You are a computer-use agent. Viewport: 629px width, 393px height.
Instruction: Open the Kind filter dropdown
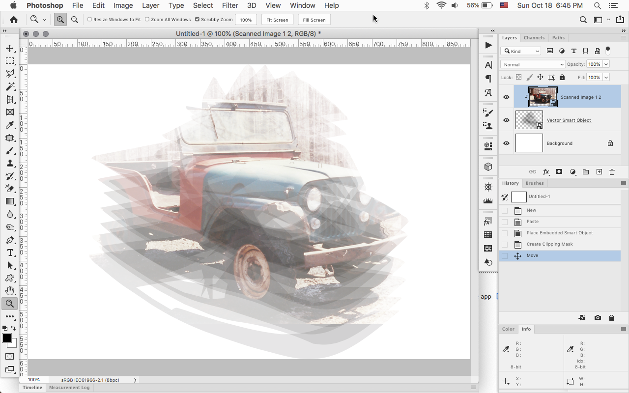point(520,51)
